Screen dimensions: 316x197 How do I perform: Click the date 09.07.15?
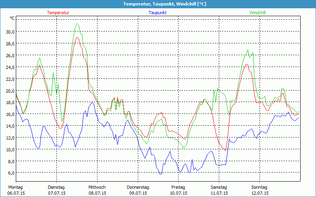pos(138,193)
